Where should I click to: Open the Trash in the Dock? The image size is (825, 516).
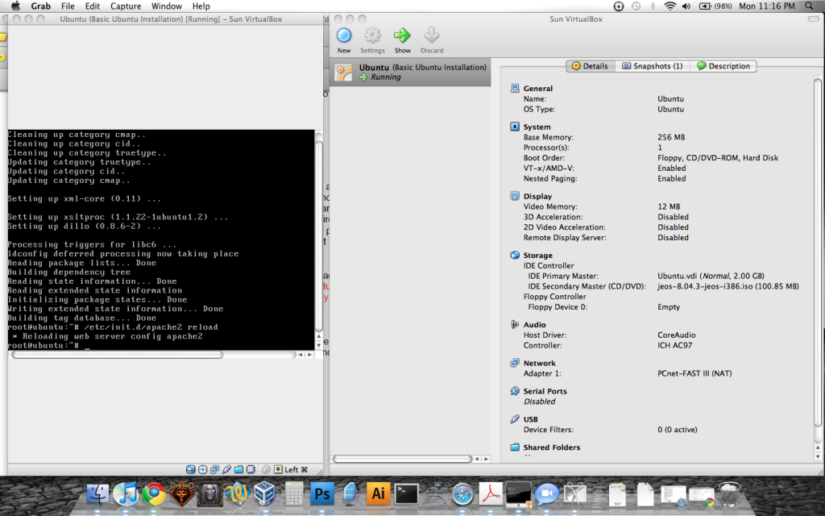[x=729, y=494]
